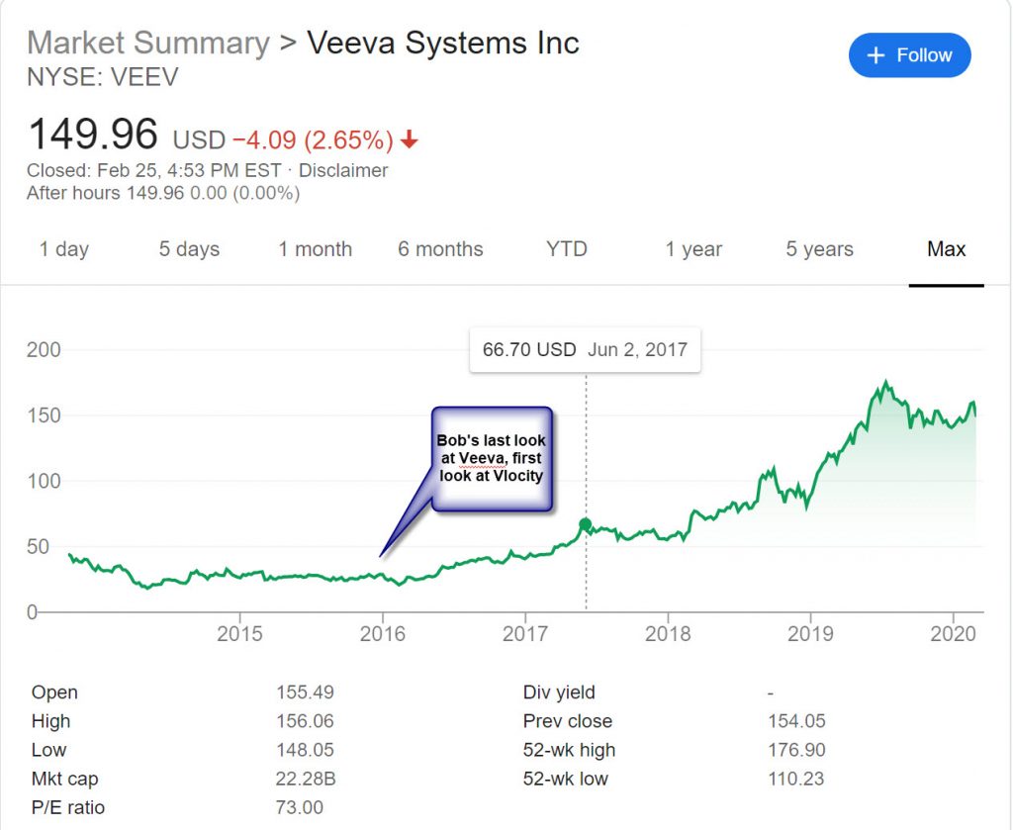
Task: Select the 5 years tab
Action: point(819,249)
